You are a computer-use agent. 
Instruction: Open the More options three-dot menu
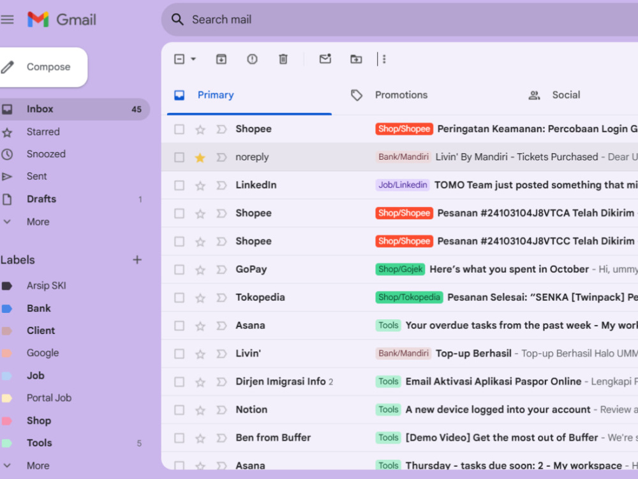[384, 59]
